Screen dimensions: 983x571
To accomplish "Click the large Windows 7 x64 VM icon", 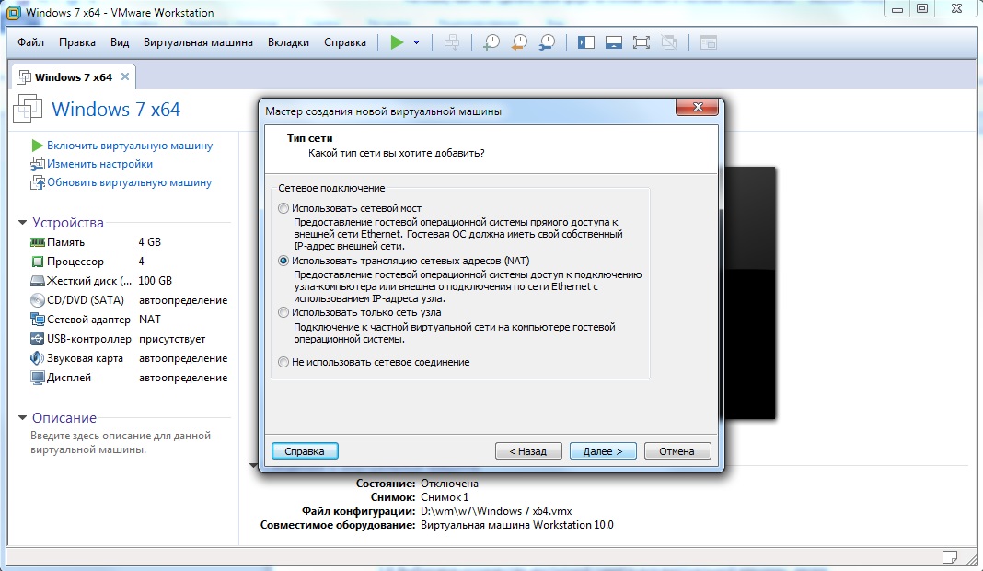I will (28, 109).
